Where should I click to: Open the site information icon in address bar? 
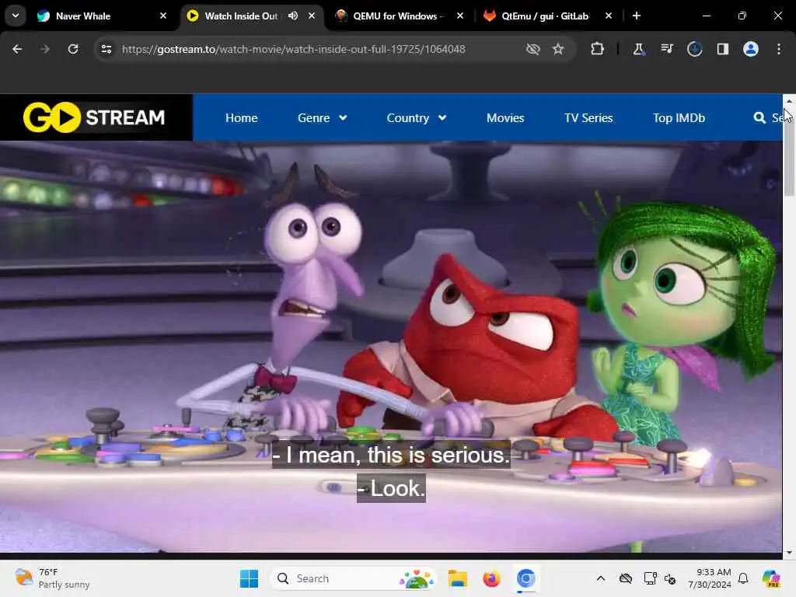tap(106, 49)
